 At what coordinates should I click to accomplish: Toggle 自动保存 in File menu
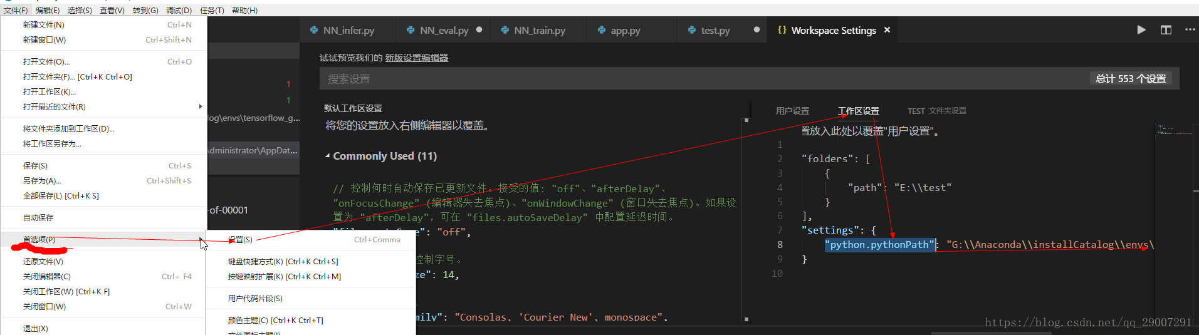click(104, 217)
